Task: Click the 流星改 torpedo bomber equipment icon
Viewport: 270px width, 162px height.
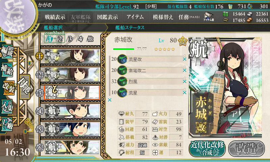Action: [x=122, y=59]
